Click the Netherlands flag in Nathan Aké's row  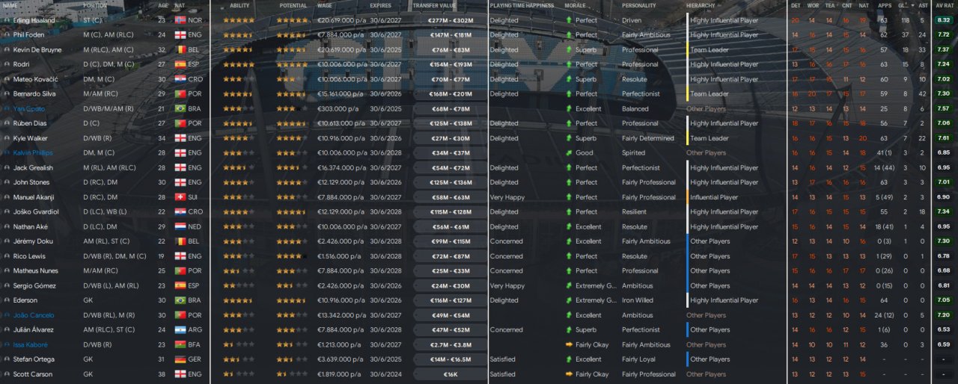[x=180, y=226]
